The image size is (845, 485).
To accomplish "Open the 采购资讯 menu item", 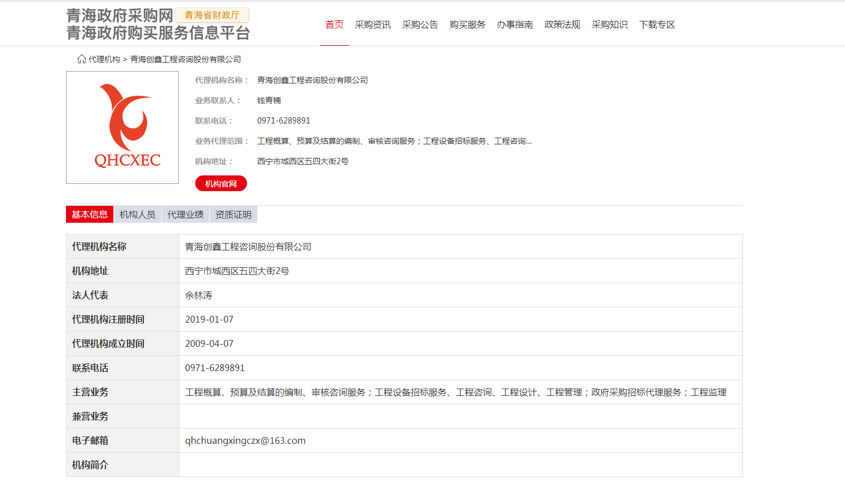I will pyautogui.click(x=373, y=25).
